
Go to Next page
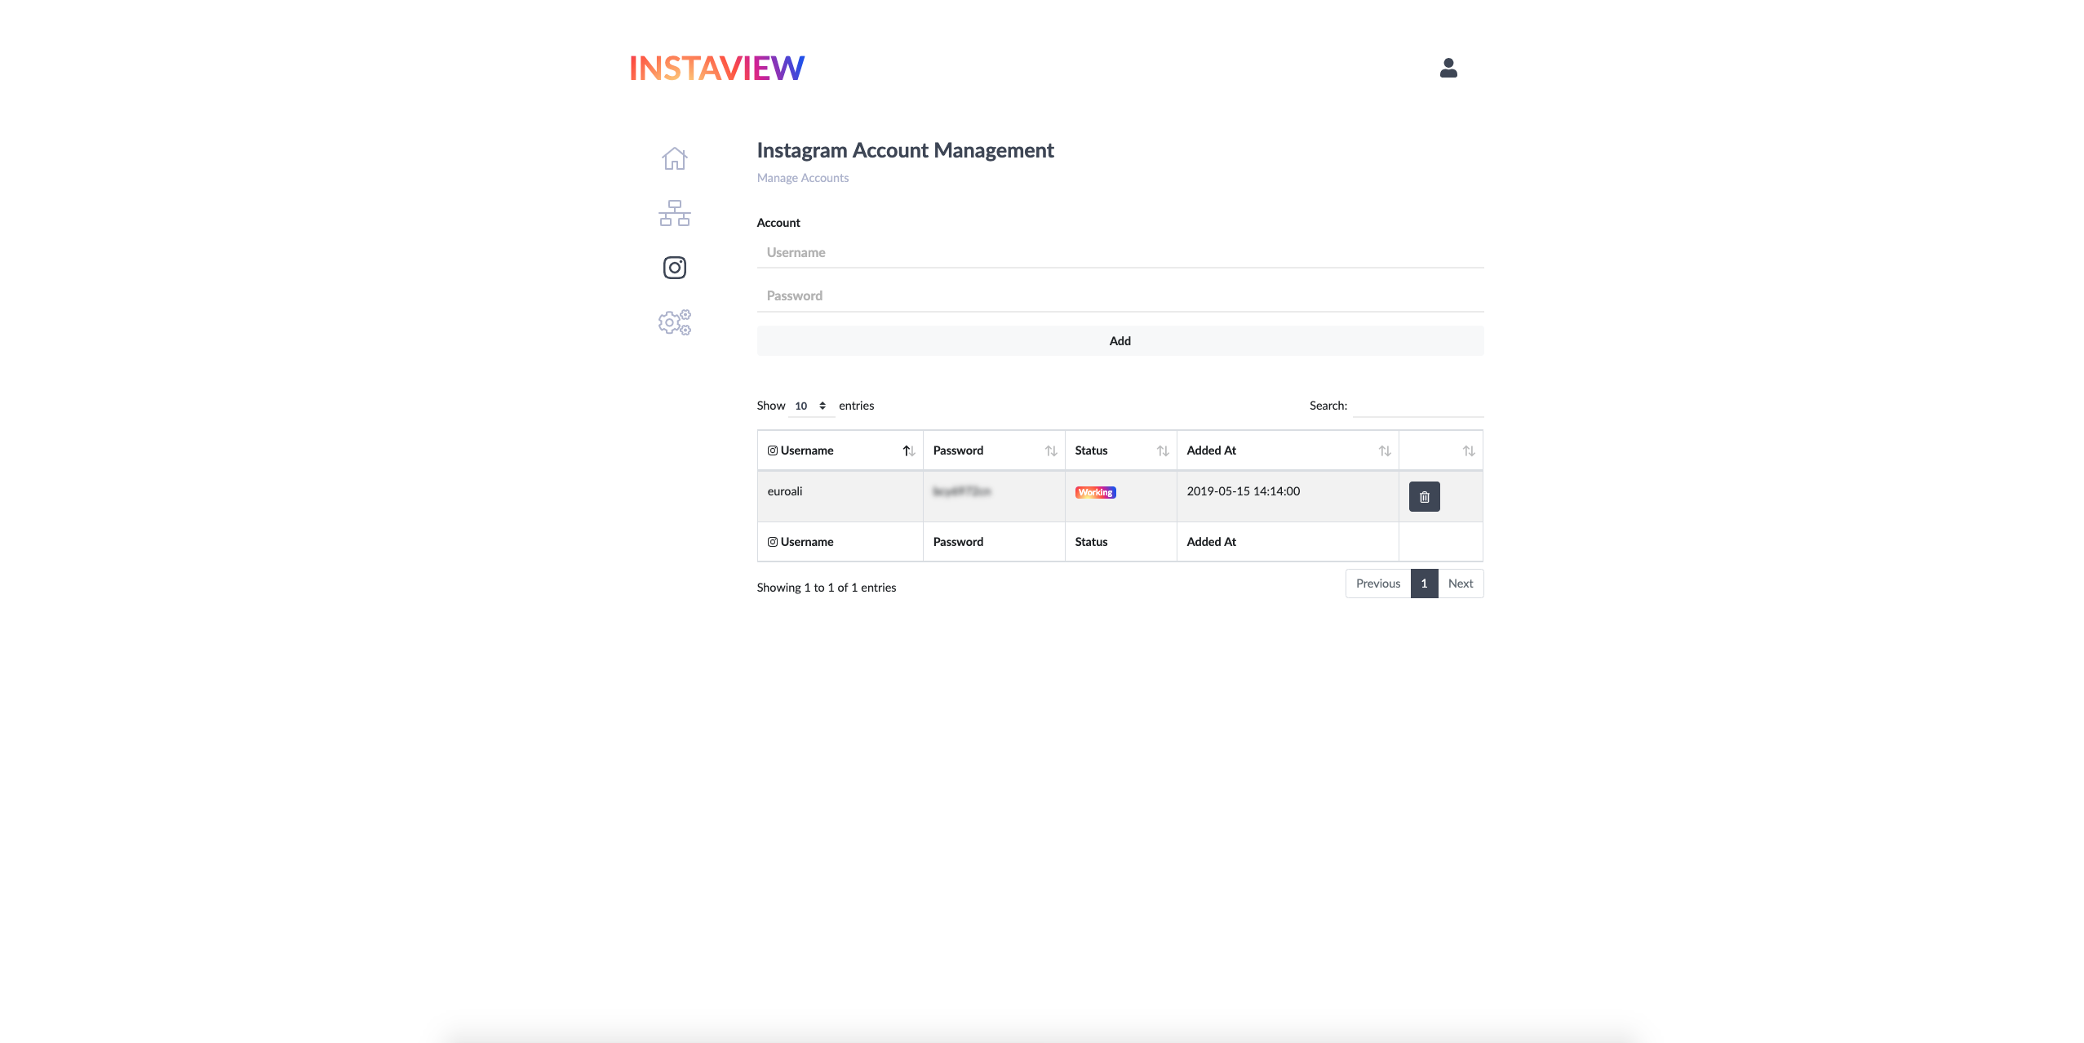[1460, 584]
